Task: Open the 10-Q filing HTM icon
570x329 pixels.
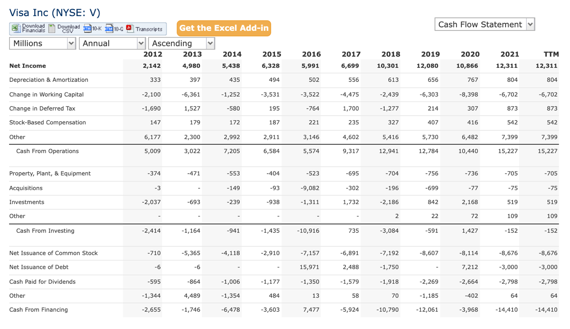Action: (x=109, y=28)
